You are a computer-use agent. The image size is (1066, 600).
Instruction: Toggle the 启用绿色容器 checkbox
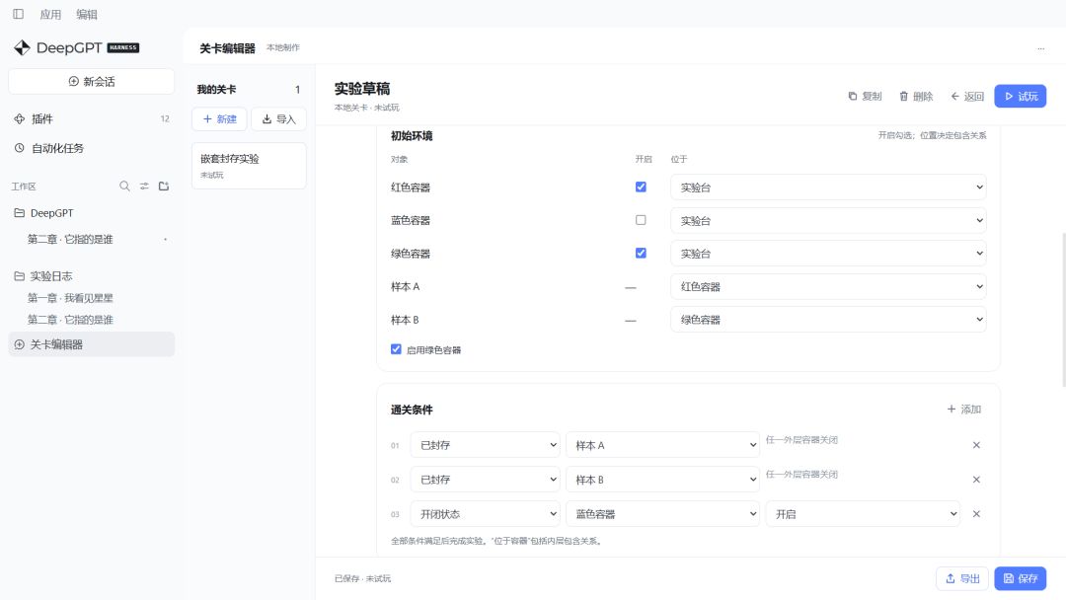click(396, 349)
